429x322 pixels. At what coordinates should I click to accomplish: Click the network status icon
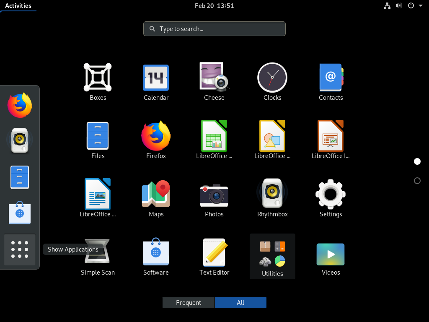[387, 6]
